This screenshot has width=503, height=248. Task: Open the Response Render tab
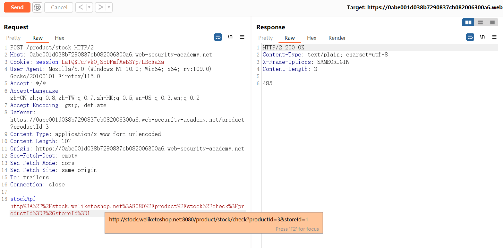(337, 38)
